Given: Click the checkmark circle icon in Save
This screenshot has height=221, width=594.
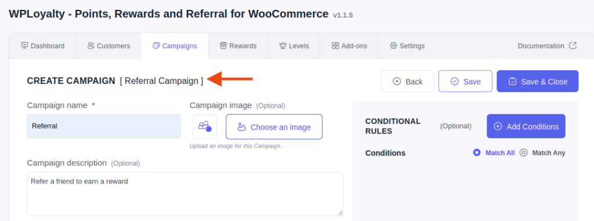Looking at the screenshot, I should click(x=455, y=81).
